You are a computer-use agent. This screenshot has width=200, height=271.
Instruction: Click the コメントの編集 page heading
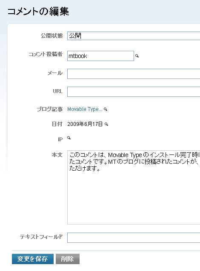38,12
